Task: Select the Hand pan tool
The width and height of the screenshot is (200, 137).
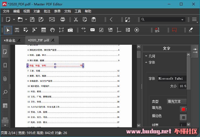Action: pyautogui.click(x=52, y=30)
